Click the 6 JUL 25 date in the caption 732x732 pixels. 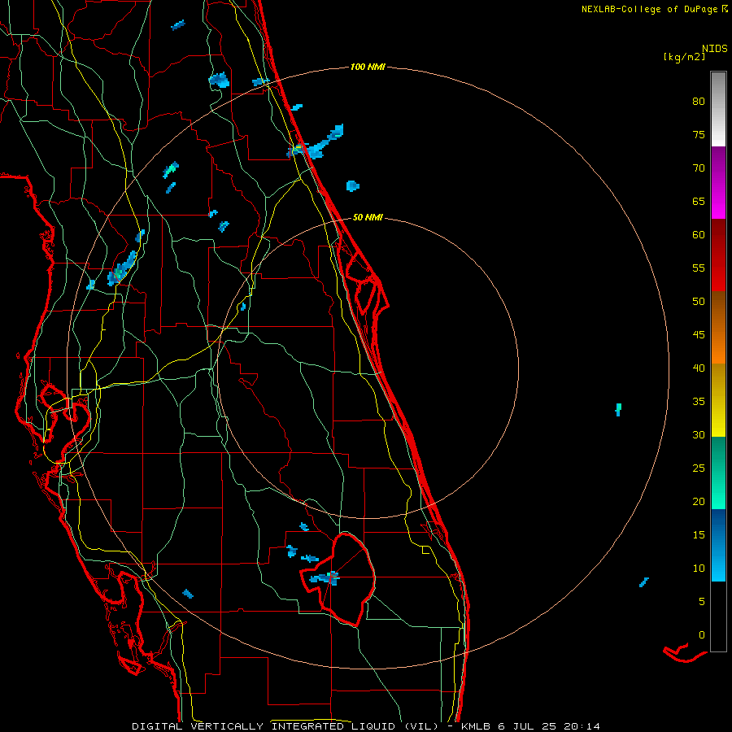tap(528, 726)
